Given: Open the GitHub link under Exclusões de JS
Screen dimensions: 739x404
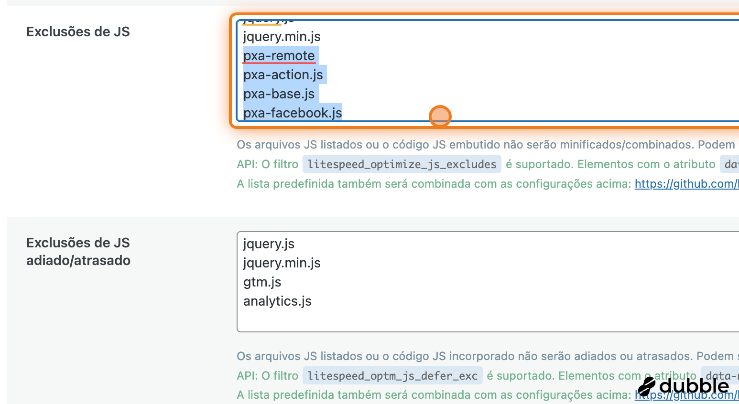Looking at the screenshot, I should (x=686, y=184).
